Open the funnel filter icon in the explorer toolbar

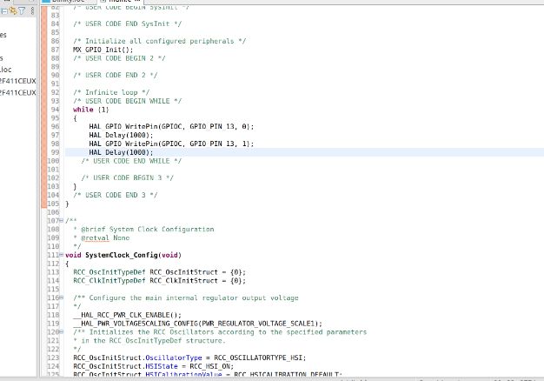click(22, 11)
